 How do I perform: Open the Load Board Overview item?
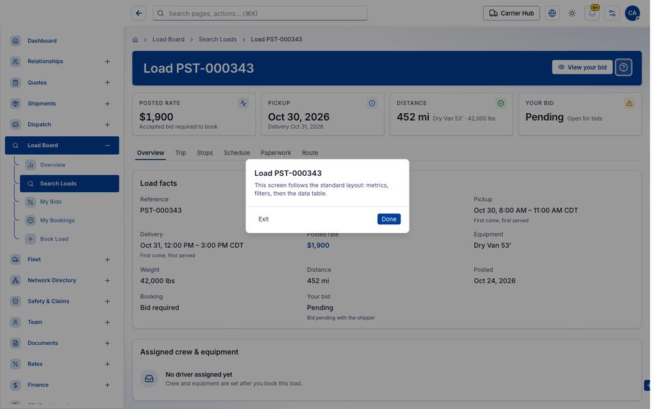pyautogui.click(x=70, y=165)
